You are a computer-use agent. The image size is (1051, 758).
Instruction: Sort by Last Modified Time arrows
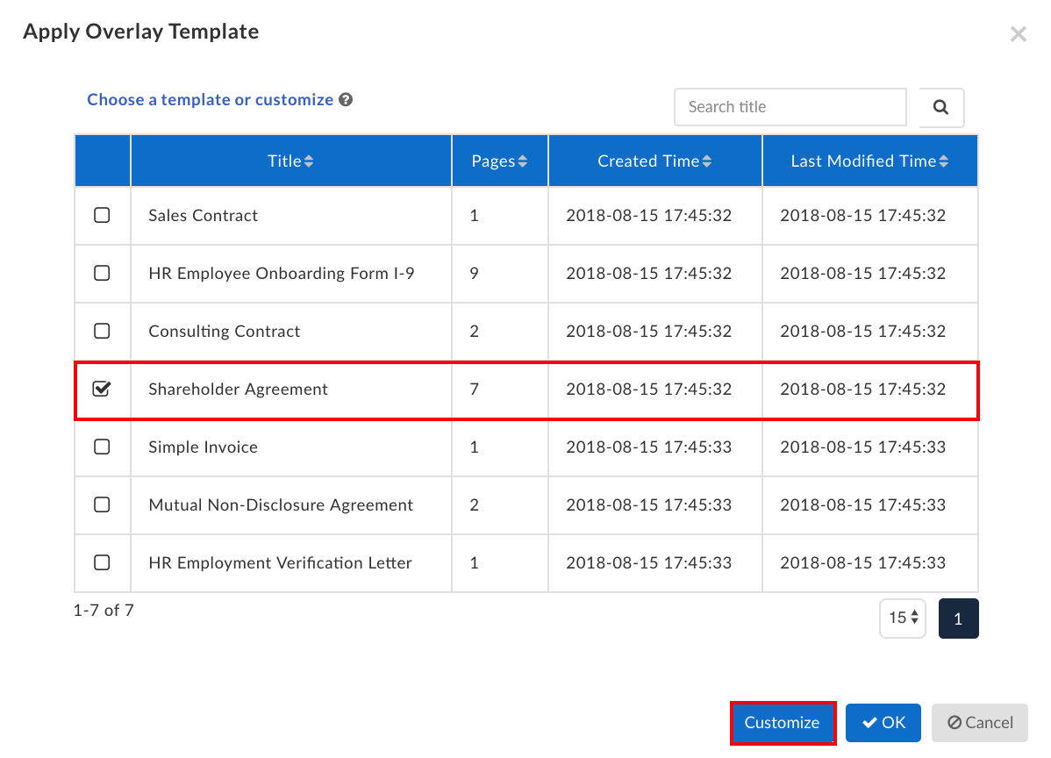pos(944,161)
